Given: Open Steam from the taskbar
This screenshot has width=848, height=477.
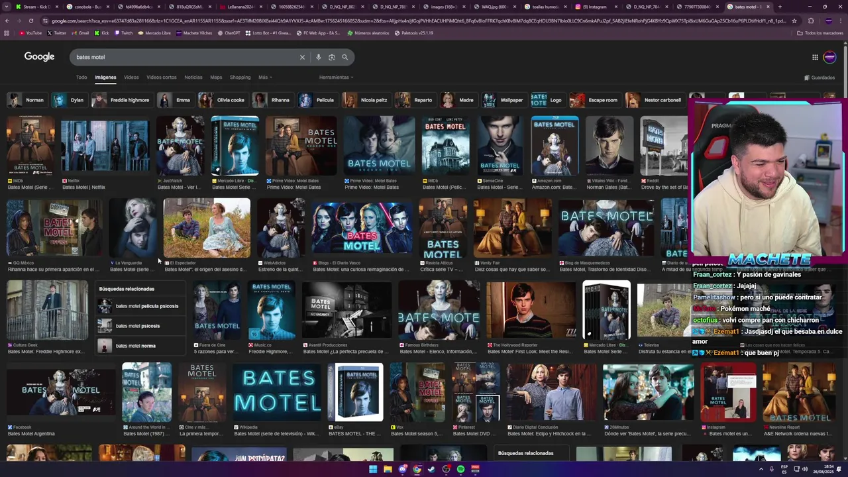Looking at the screenshot, I should [431, 469].
